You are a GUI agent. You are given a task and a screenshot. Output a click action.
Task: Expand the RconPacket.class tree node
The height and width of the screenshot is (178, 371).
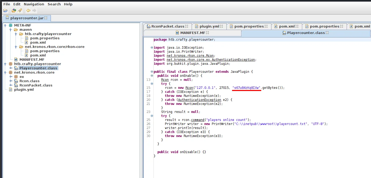11,85
